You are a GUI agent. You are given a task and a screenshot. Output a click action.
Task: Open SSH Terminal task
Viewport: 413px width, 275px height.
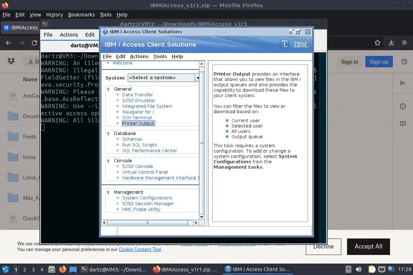(137, 118)
